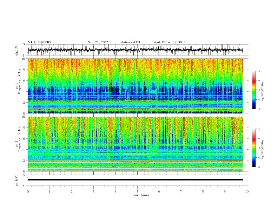Click the "-3" label on ch.1 color bar
The width and height of the screenshot is (278, 215).
pyautogui.click(x=259, y=71)
